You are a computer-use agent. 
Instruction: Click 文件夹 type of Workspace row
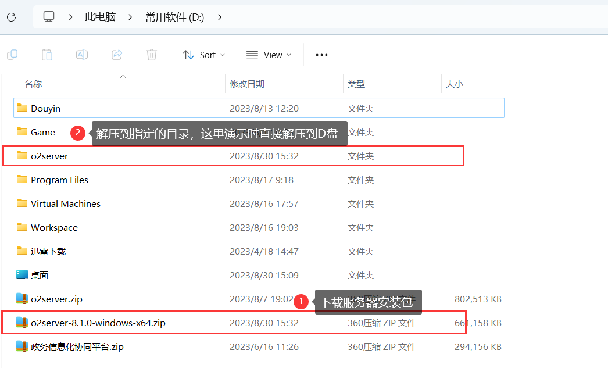coord(360,228)
